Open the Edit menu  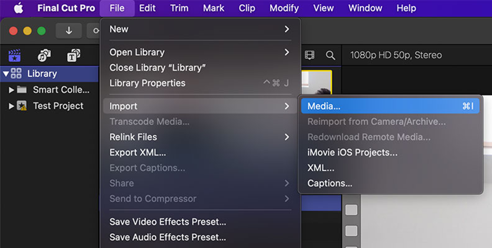(x=147, y=8)
